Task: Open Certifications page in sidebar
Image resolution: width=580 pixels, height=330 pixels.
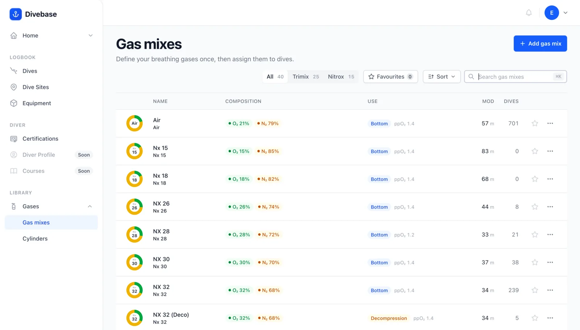Action: tap(40, 139)
